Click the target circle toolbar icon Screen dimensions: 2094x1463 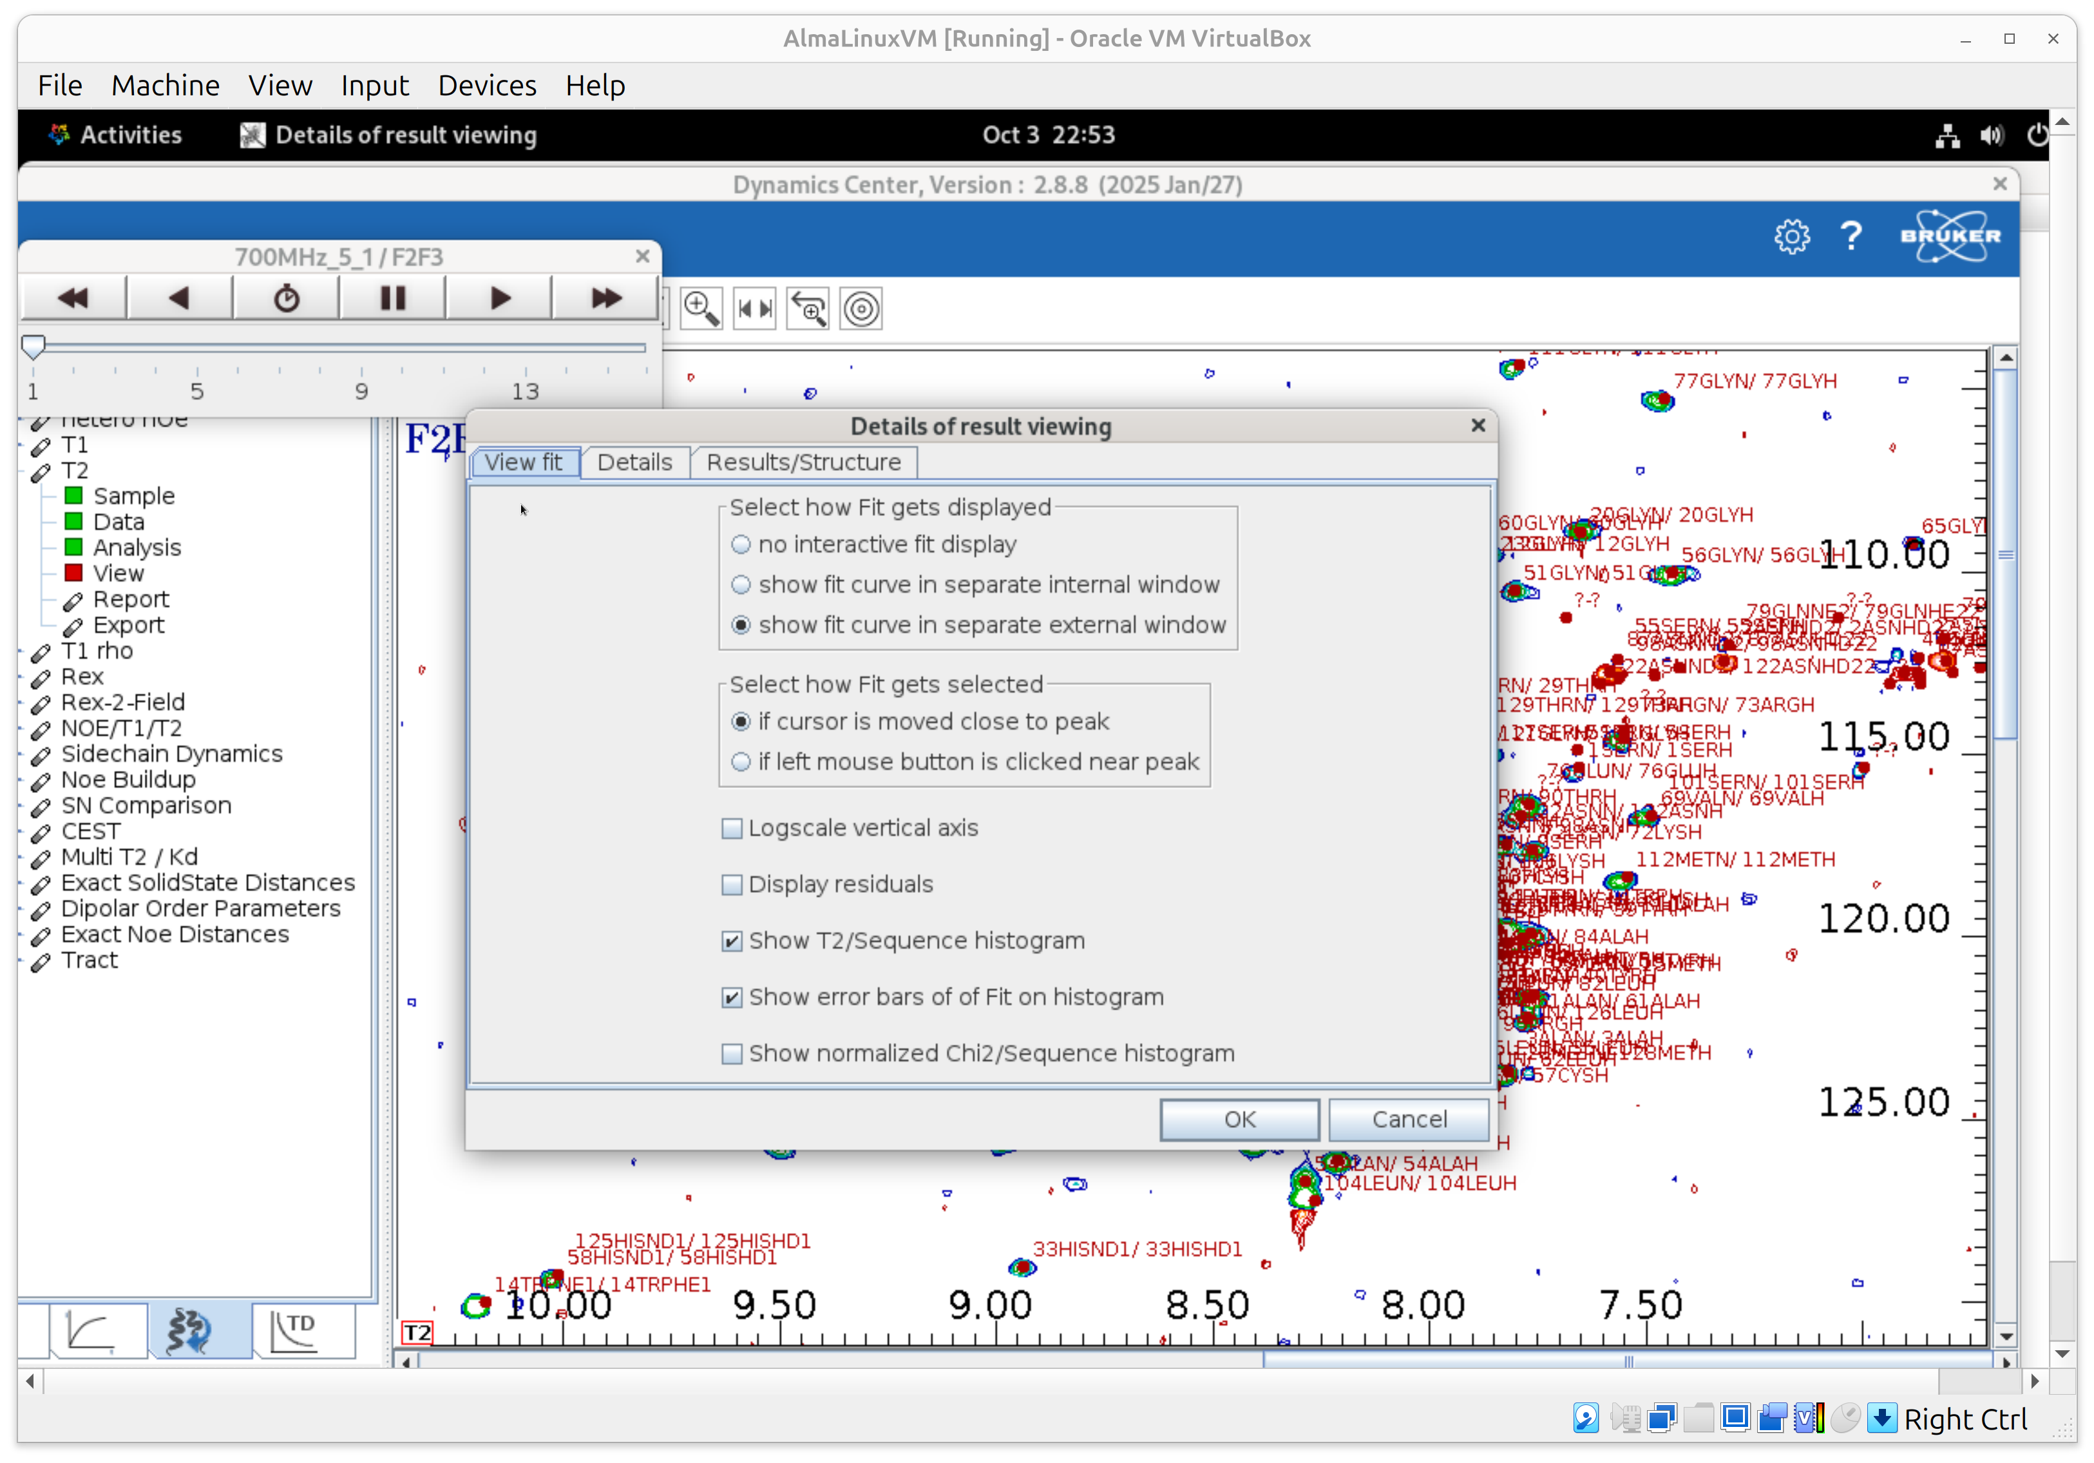[x=861, y=309]
